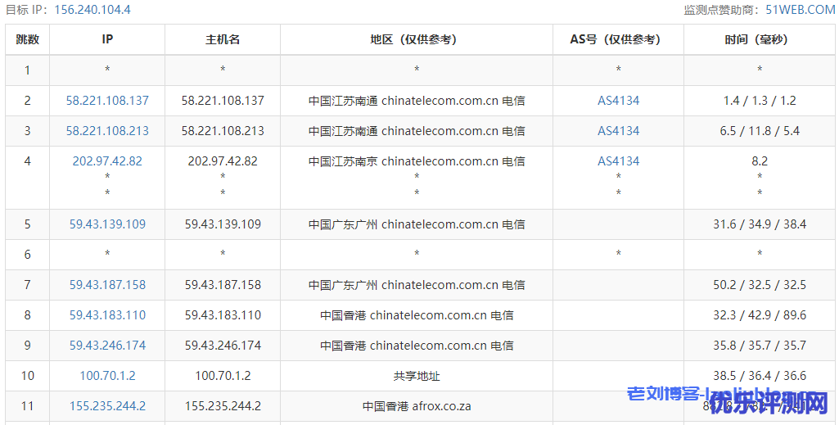Click the blue 155.235.244.2 IP link
This screenshot has width=839, height=425.
coord(107,406)
